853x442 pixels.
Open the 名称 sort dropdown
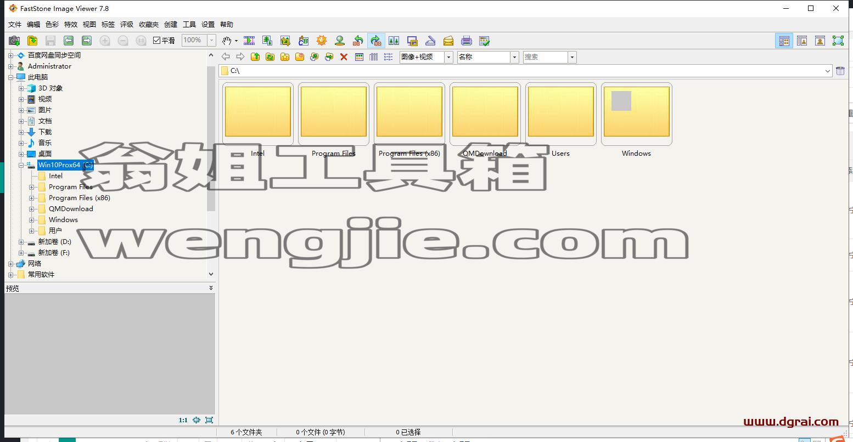[514, 57]
